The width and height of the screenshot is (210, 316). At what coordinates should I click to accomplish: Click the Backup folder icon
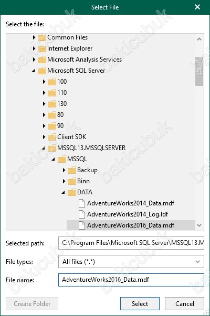72,170
